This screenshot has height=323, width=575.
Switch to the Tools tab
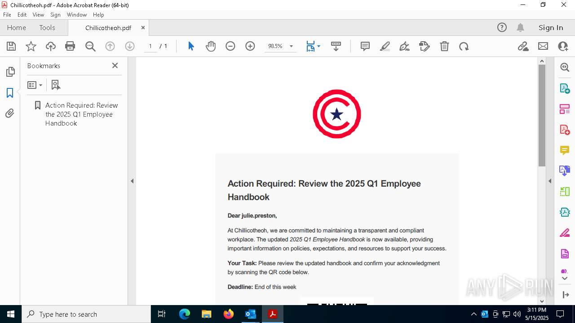coord(47,28)
